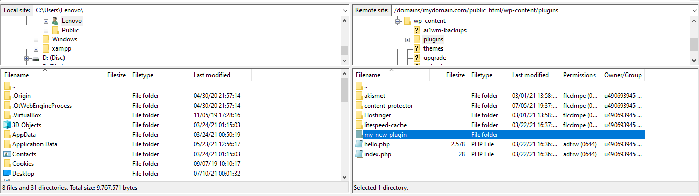Screen dimensions: 699x196
Task: Select the Lenovo user icon in tree
Action: coord(55,21)
